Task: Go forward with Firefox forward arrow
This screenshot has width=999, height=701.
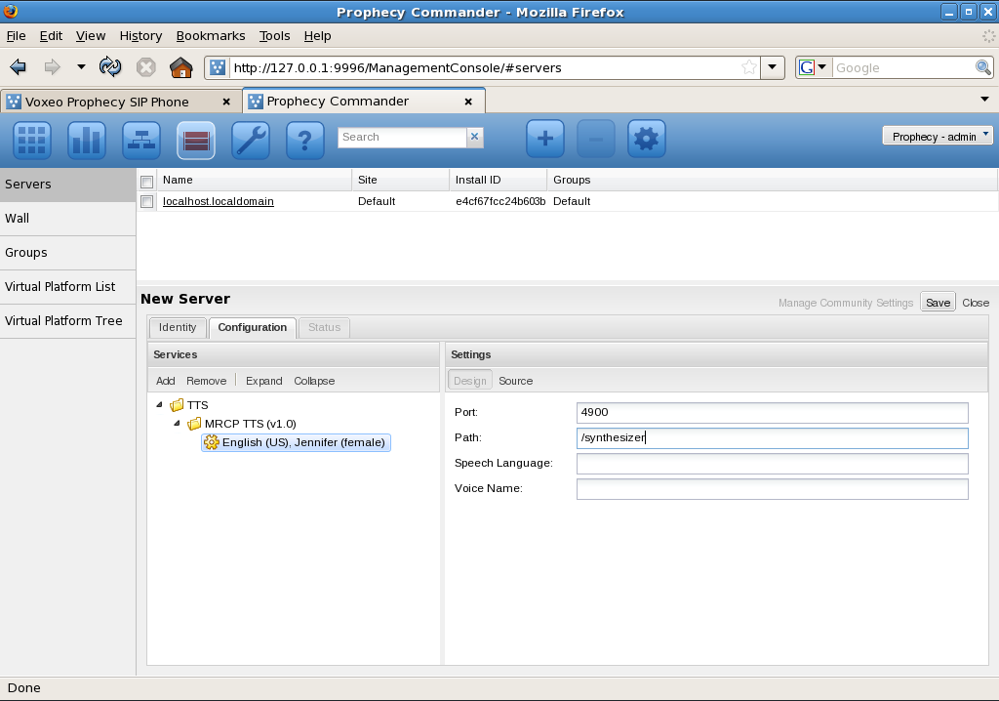Action: pyautogui.click(x=52, y=67)
